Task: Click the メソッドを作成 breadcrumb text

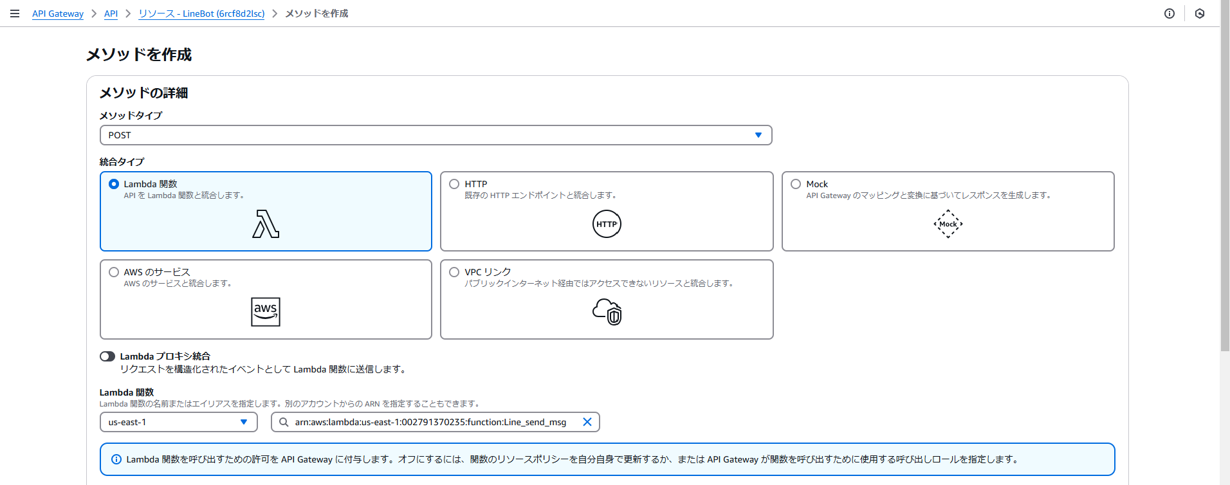Action: (x=317, y=14)
